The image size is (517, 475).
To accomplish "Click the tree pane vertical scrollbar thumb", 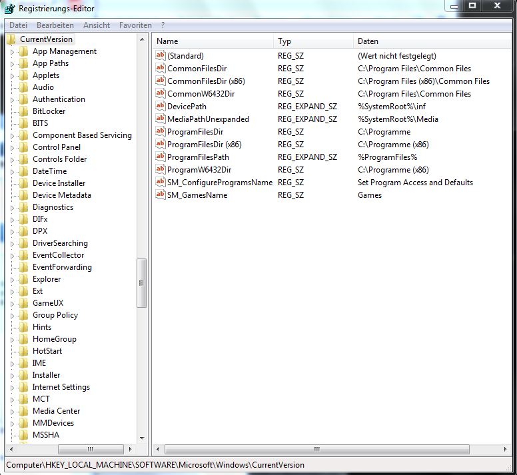I will click(x=141, y=283).
